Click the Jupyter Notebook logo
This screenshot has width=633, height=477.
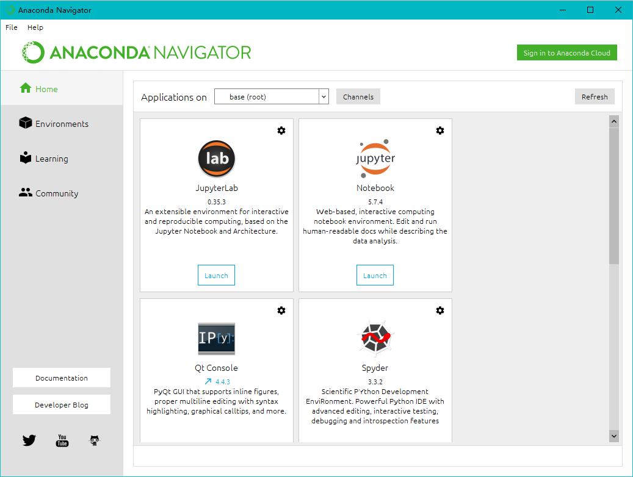375,159
